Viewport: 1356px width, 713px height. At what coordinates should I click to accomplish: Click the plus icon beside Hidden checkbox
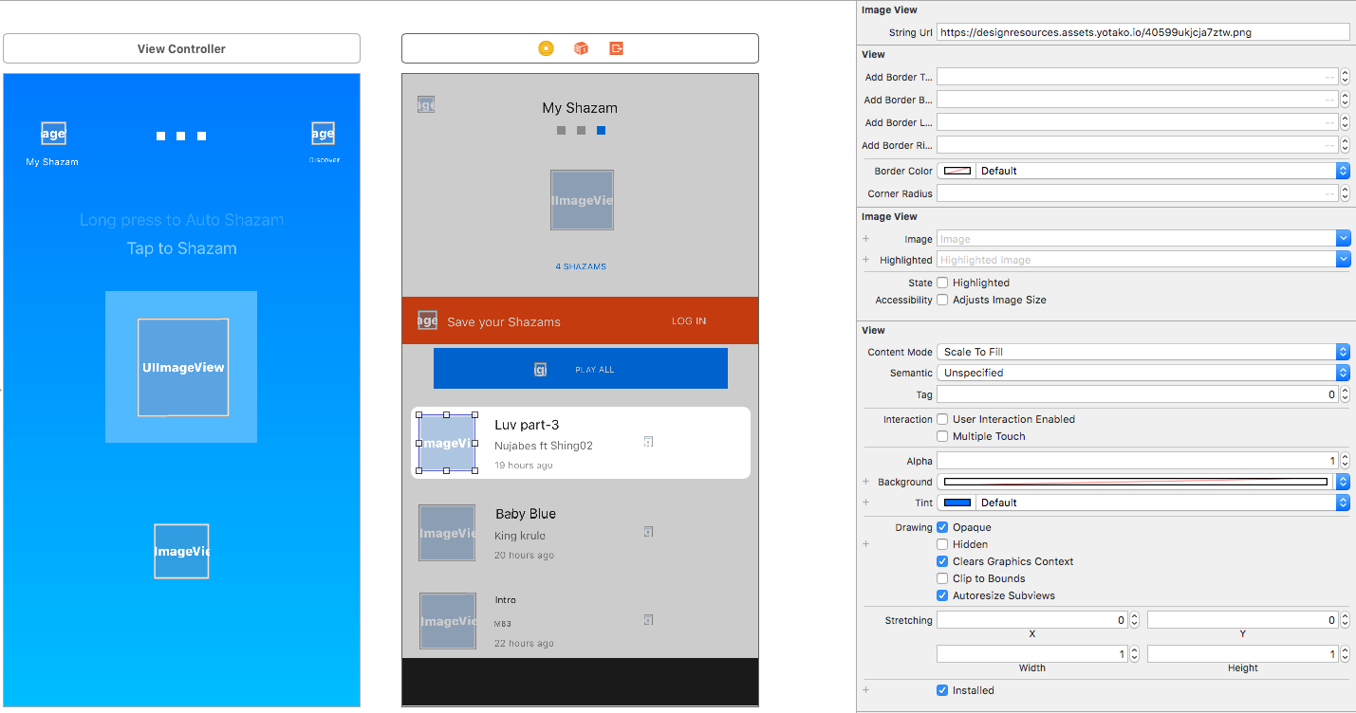pos(865,544)
